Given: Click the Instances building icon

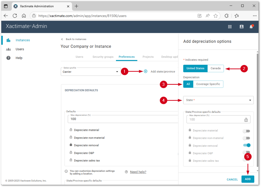Looking at the screenshot, I should coord(8,40).
